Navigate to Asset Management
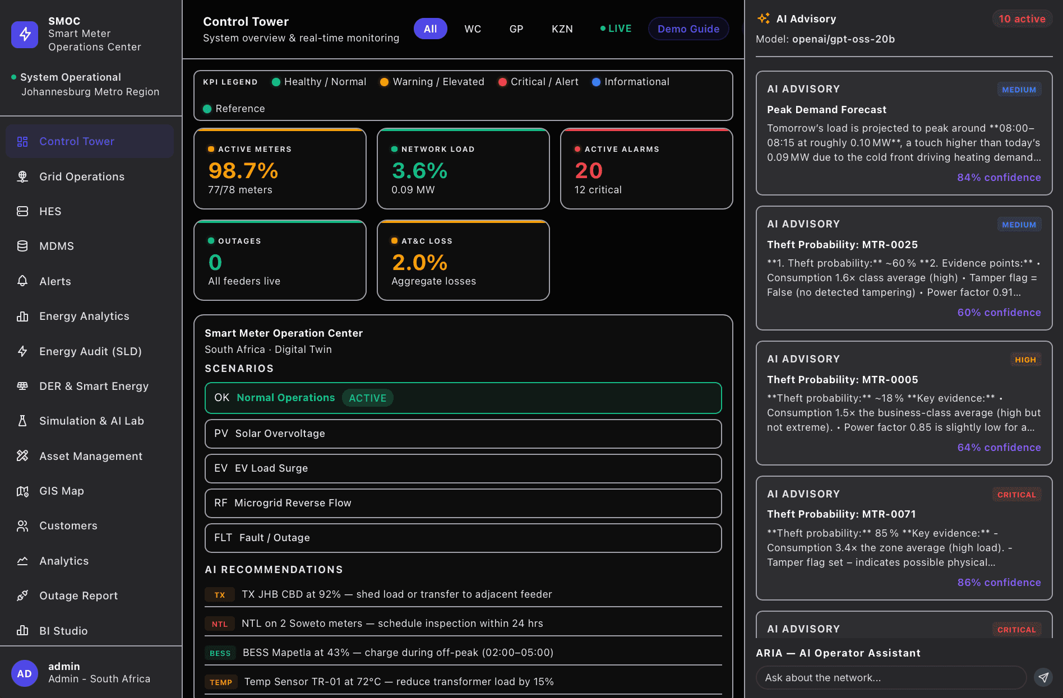This screenshot has width=1063, height=698. pyautogui.click(x=90, y=456)
